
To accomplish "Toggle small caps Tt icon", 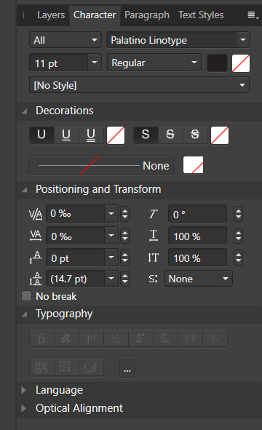I will click(215, 338).
